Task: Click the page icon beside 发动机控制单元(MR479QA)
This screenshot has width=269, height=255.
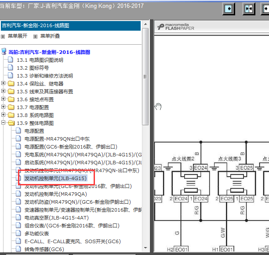Action: (18, 194)
